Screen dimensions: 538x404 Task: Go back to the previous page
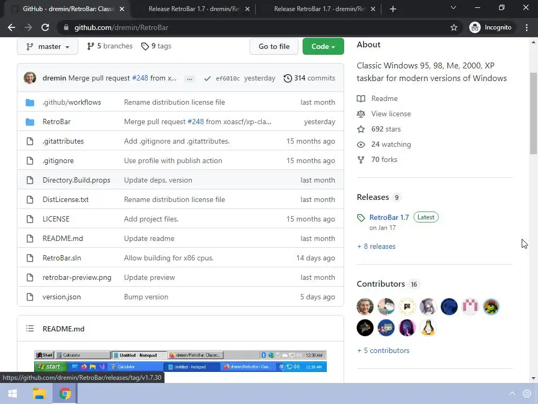(12, 27)
